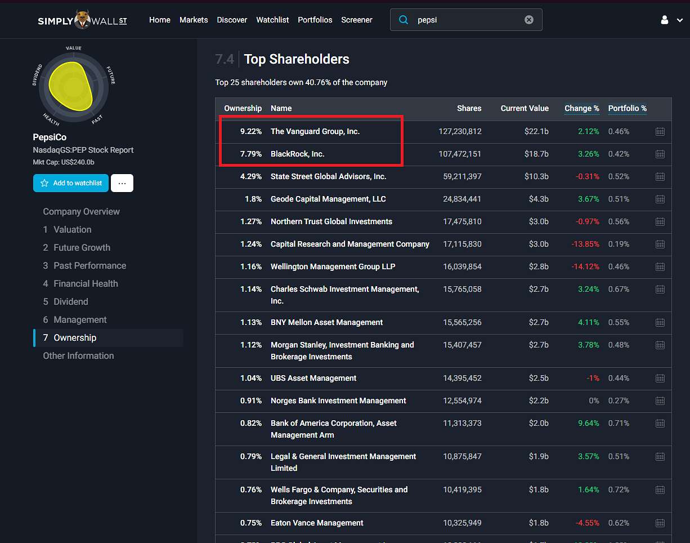Screen dimensions: 690x543
Task: Click The Vanguard Group, Inc. name
Action: [315, 131]
